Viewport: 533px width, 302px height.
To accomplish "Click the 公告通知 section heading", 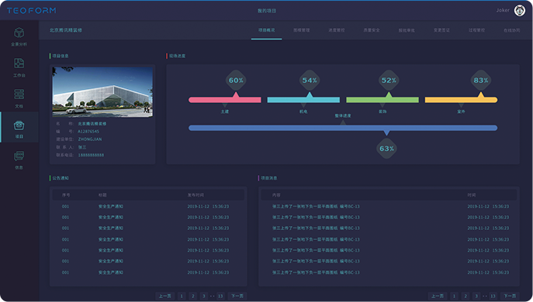I will pos(61,178).
